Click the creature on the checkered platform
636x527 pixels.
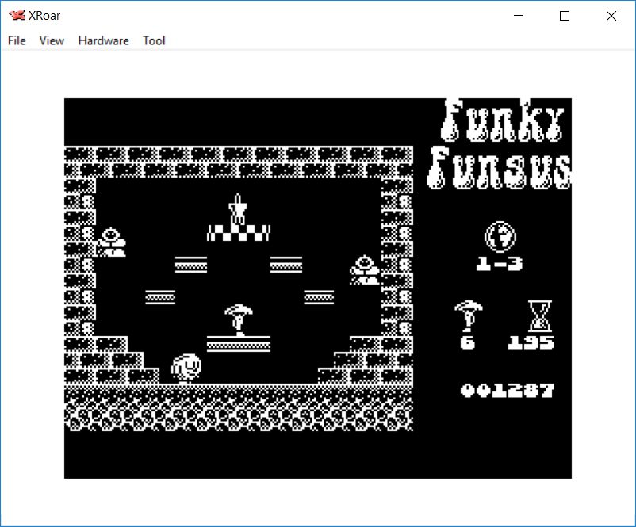click(x=238, y=209)
